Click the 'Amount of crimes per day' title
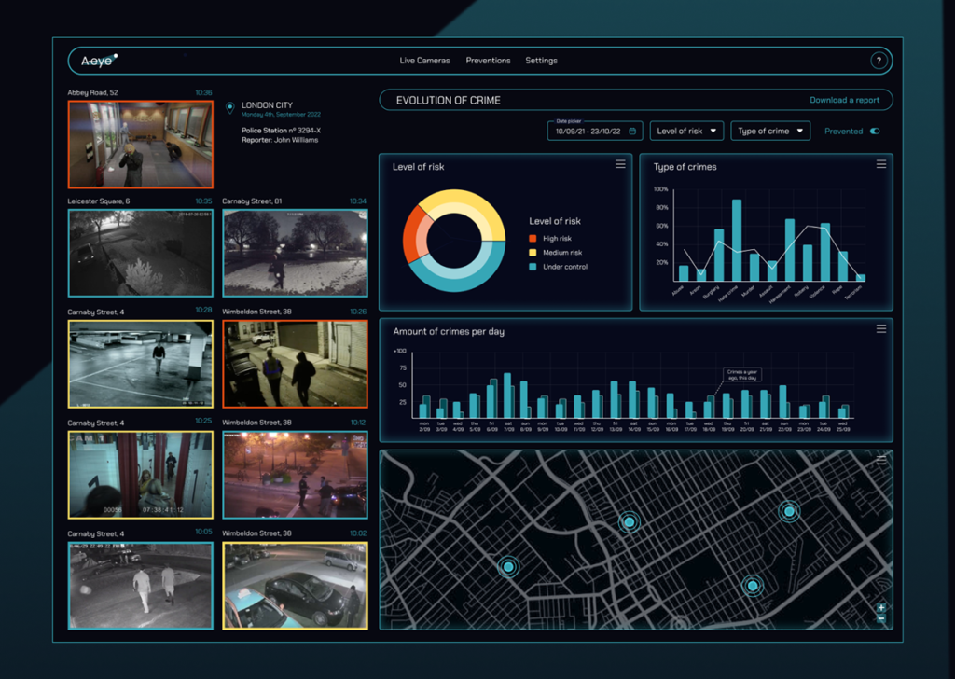955x679 pixels. pos(449,332)
